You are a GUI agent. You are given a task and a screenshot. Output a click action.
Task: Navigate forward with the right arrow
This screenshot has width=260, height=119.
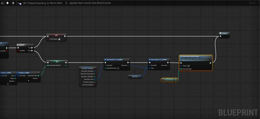13,3
